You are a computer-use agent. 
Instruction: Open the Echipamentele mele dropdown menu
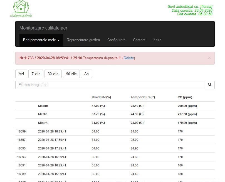tap(41, 40)
